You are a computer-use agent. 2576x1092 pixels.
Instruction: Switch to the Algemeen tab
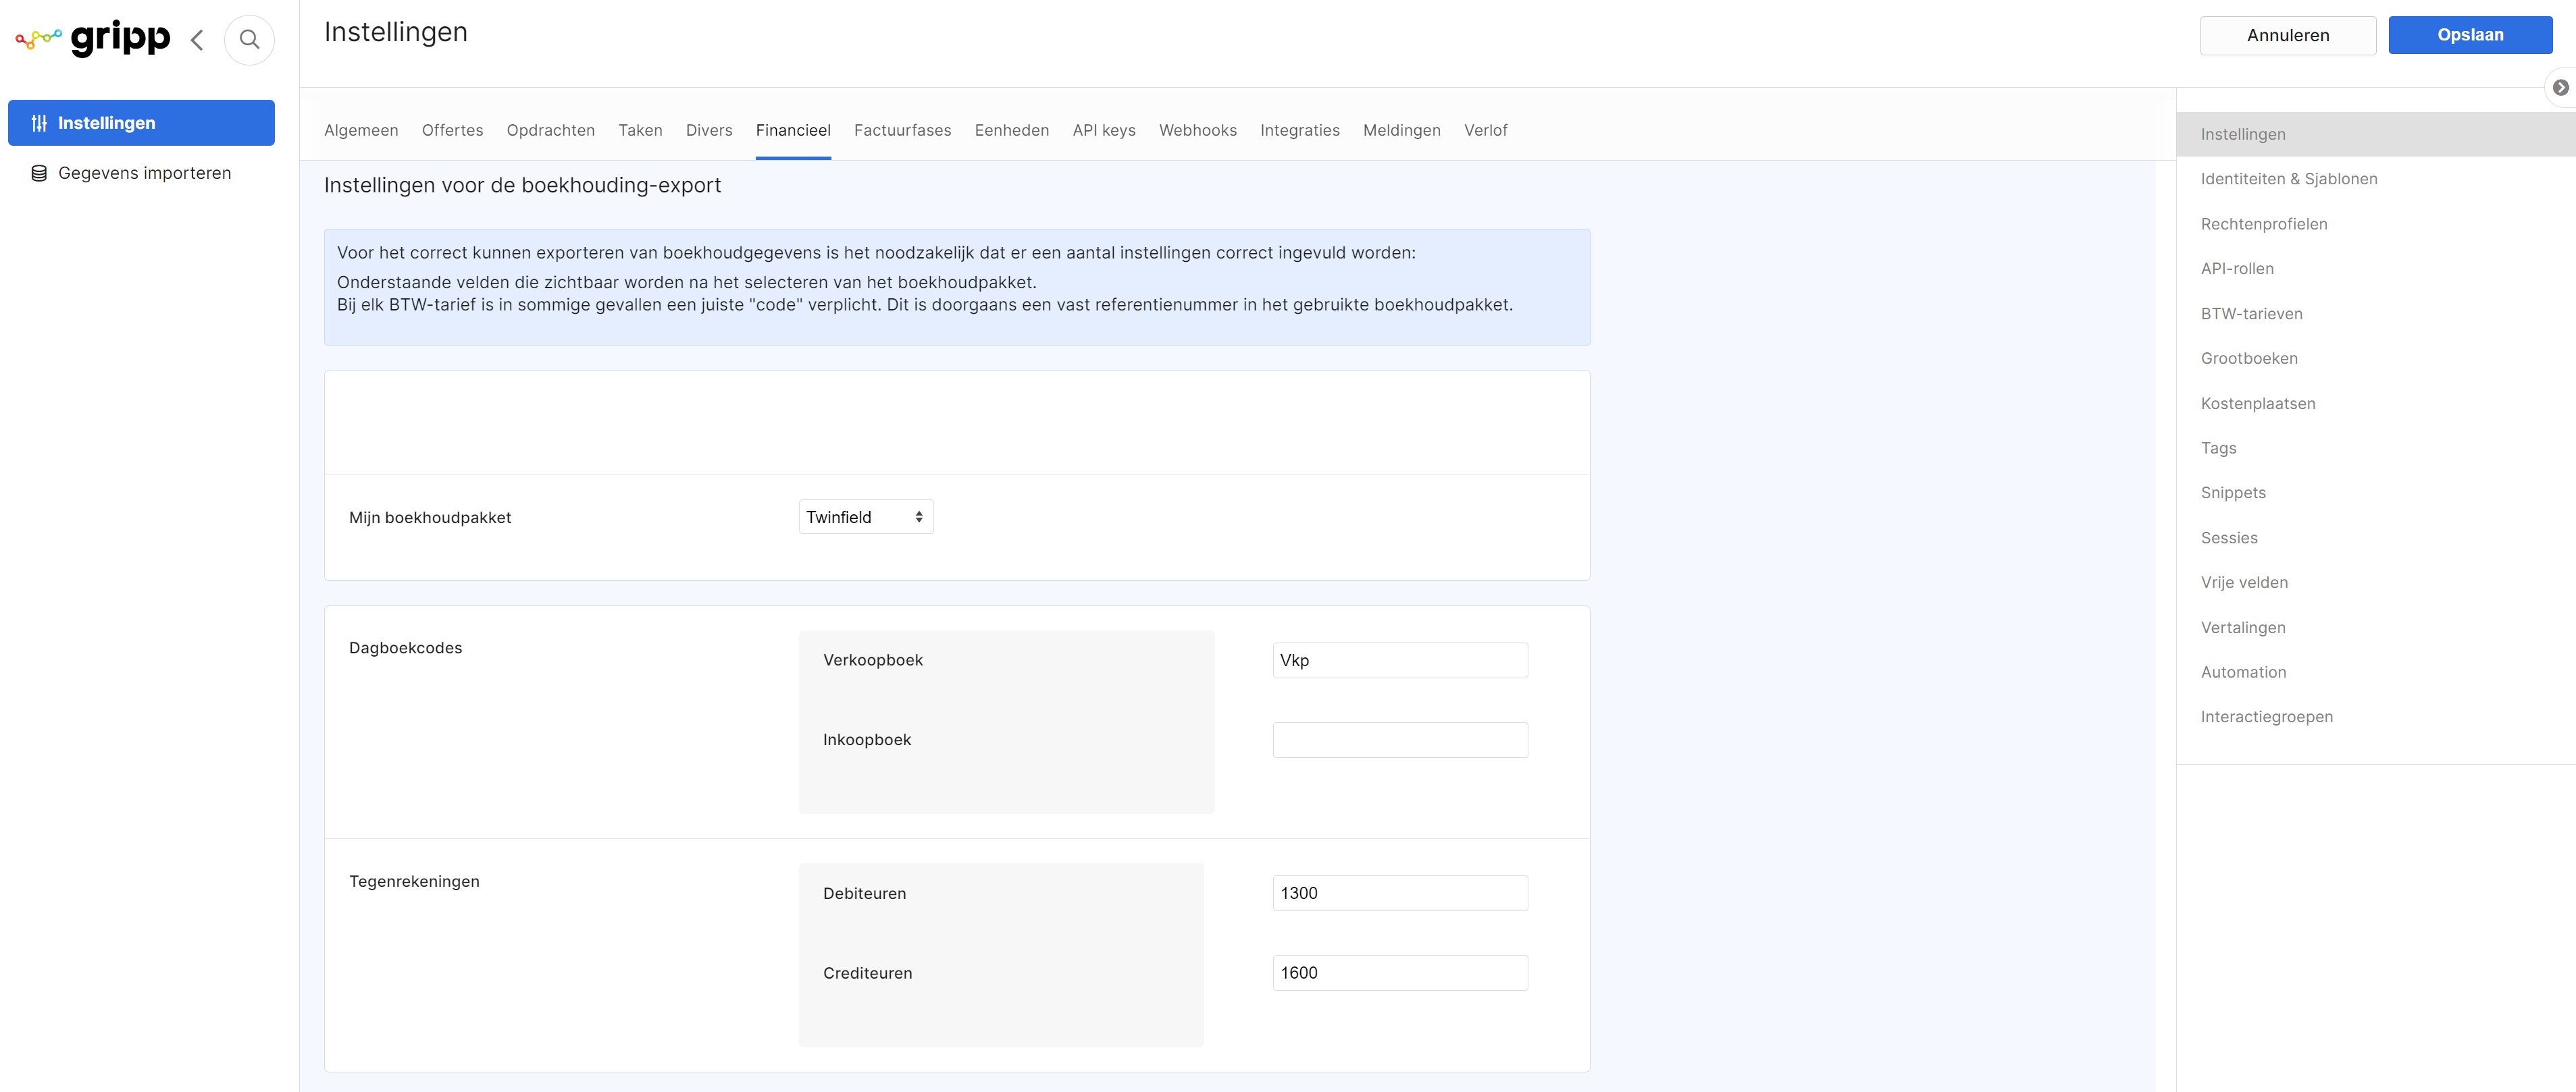(x=361, y=130)
